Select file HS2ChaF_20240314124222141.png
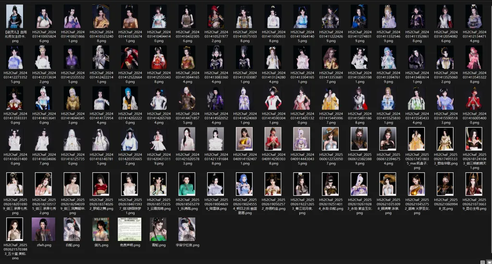The height and width of the screenshot is (264, 492). click(x=101, y=58)
